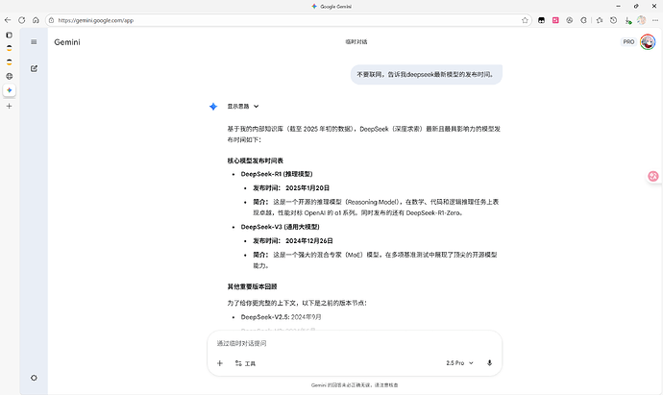Click the microphone voice input icon
This screenshot has height=395, width=663.
[489, 363]
